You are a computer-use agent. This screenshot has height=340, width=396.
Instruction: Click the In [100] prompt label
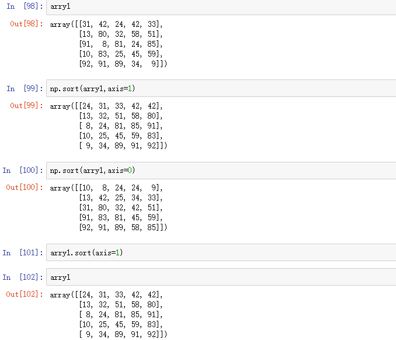pos(23,171)
